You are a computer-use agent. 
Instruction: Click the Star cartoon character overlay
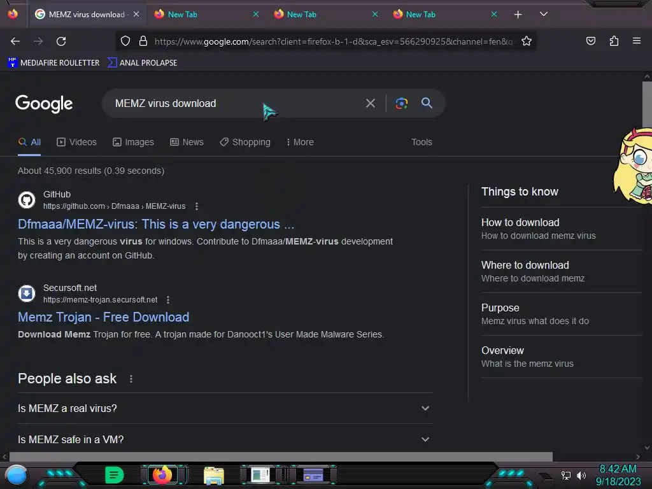click(634, 166)
